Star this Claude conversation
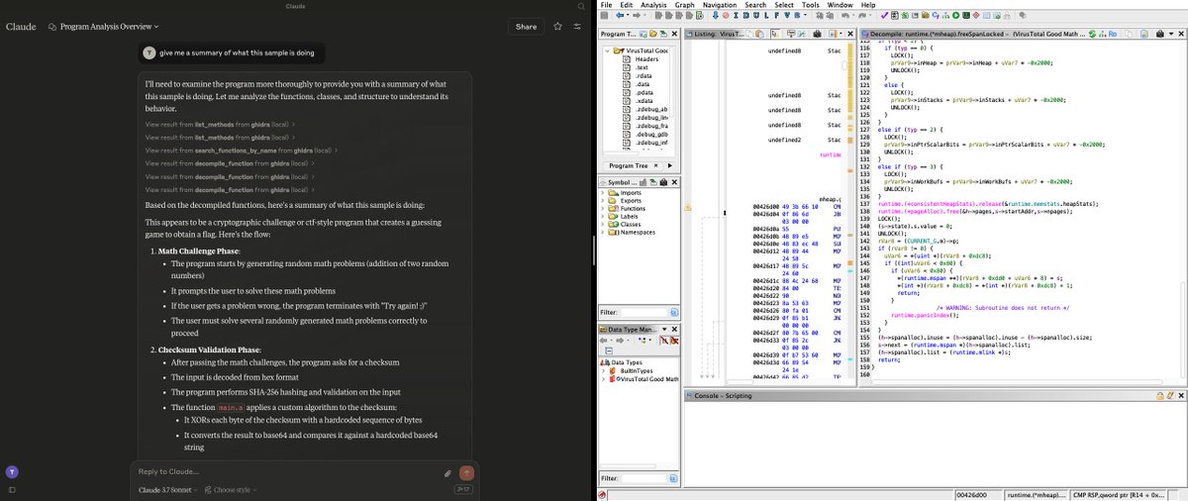The width and height of the screenshot is (1188, 501). [557, 27]
